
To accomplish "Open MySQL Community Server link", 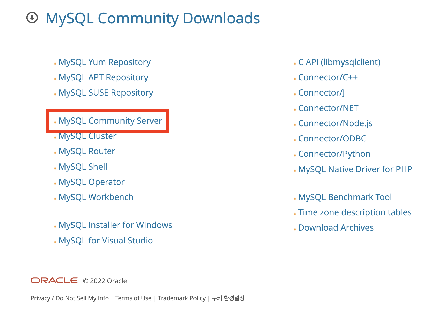I will tap(110, 121).
